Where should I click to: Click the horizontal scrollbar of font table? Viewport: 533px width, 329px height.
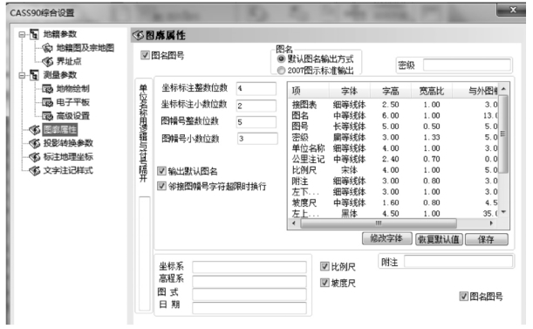coord(379,223)
